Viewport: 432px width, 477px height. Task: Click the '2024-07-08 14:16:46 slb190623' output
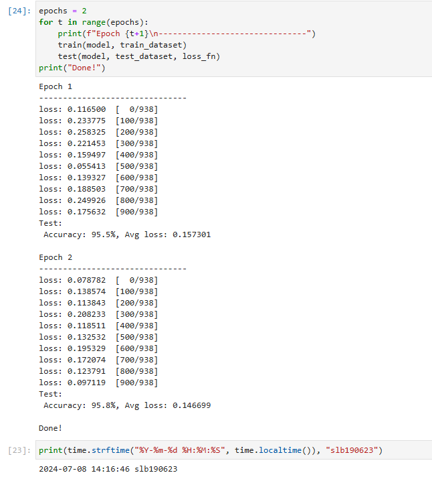point(108,469)
